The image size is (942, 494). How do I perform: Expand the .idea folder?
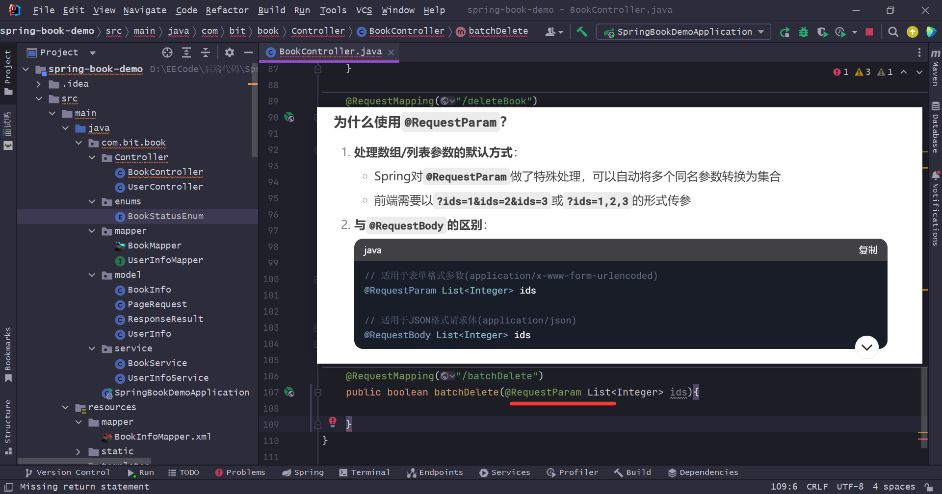coord(39,84)
